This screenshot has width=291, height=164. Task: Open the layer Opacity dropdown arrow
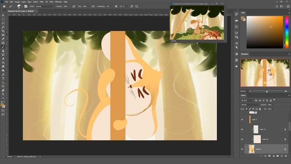click(273, 105)
